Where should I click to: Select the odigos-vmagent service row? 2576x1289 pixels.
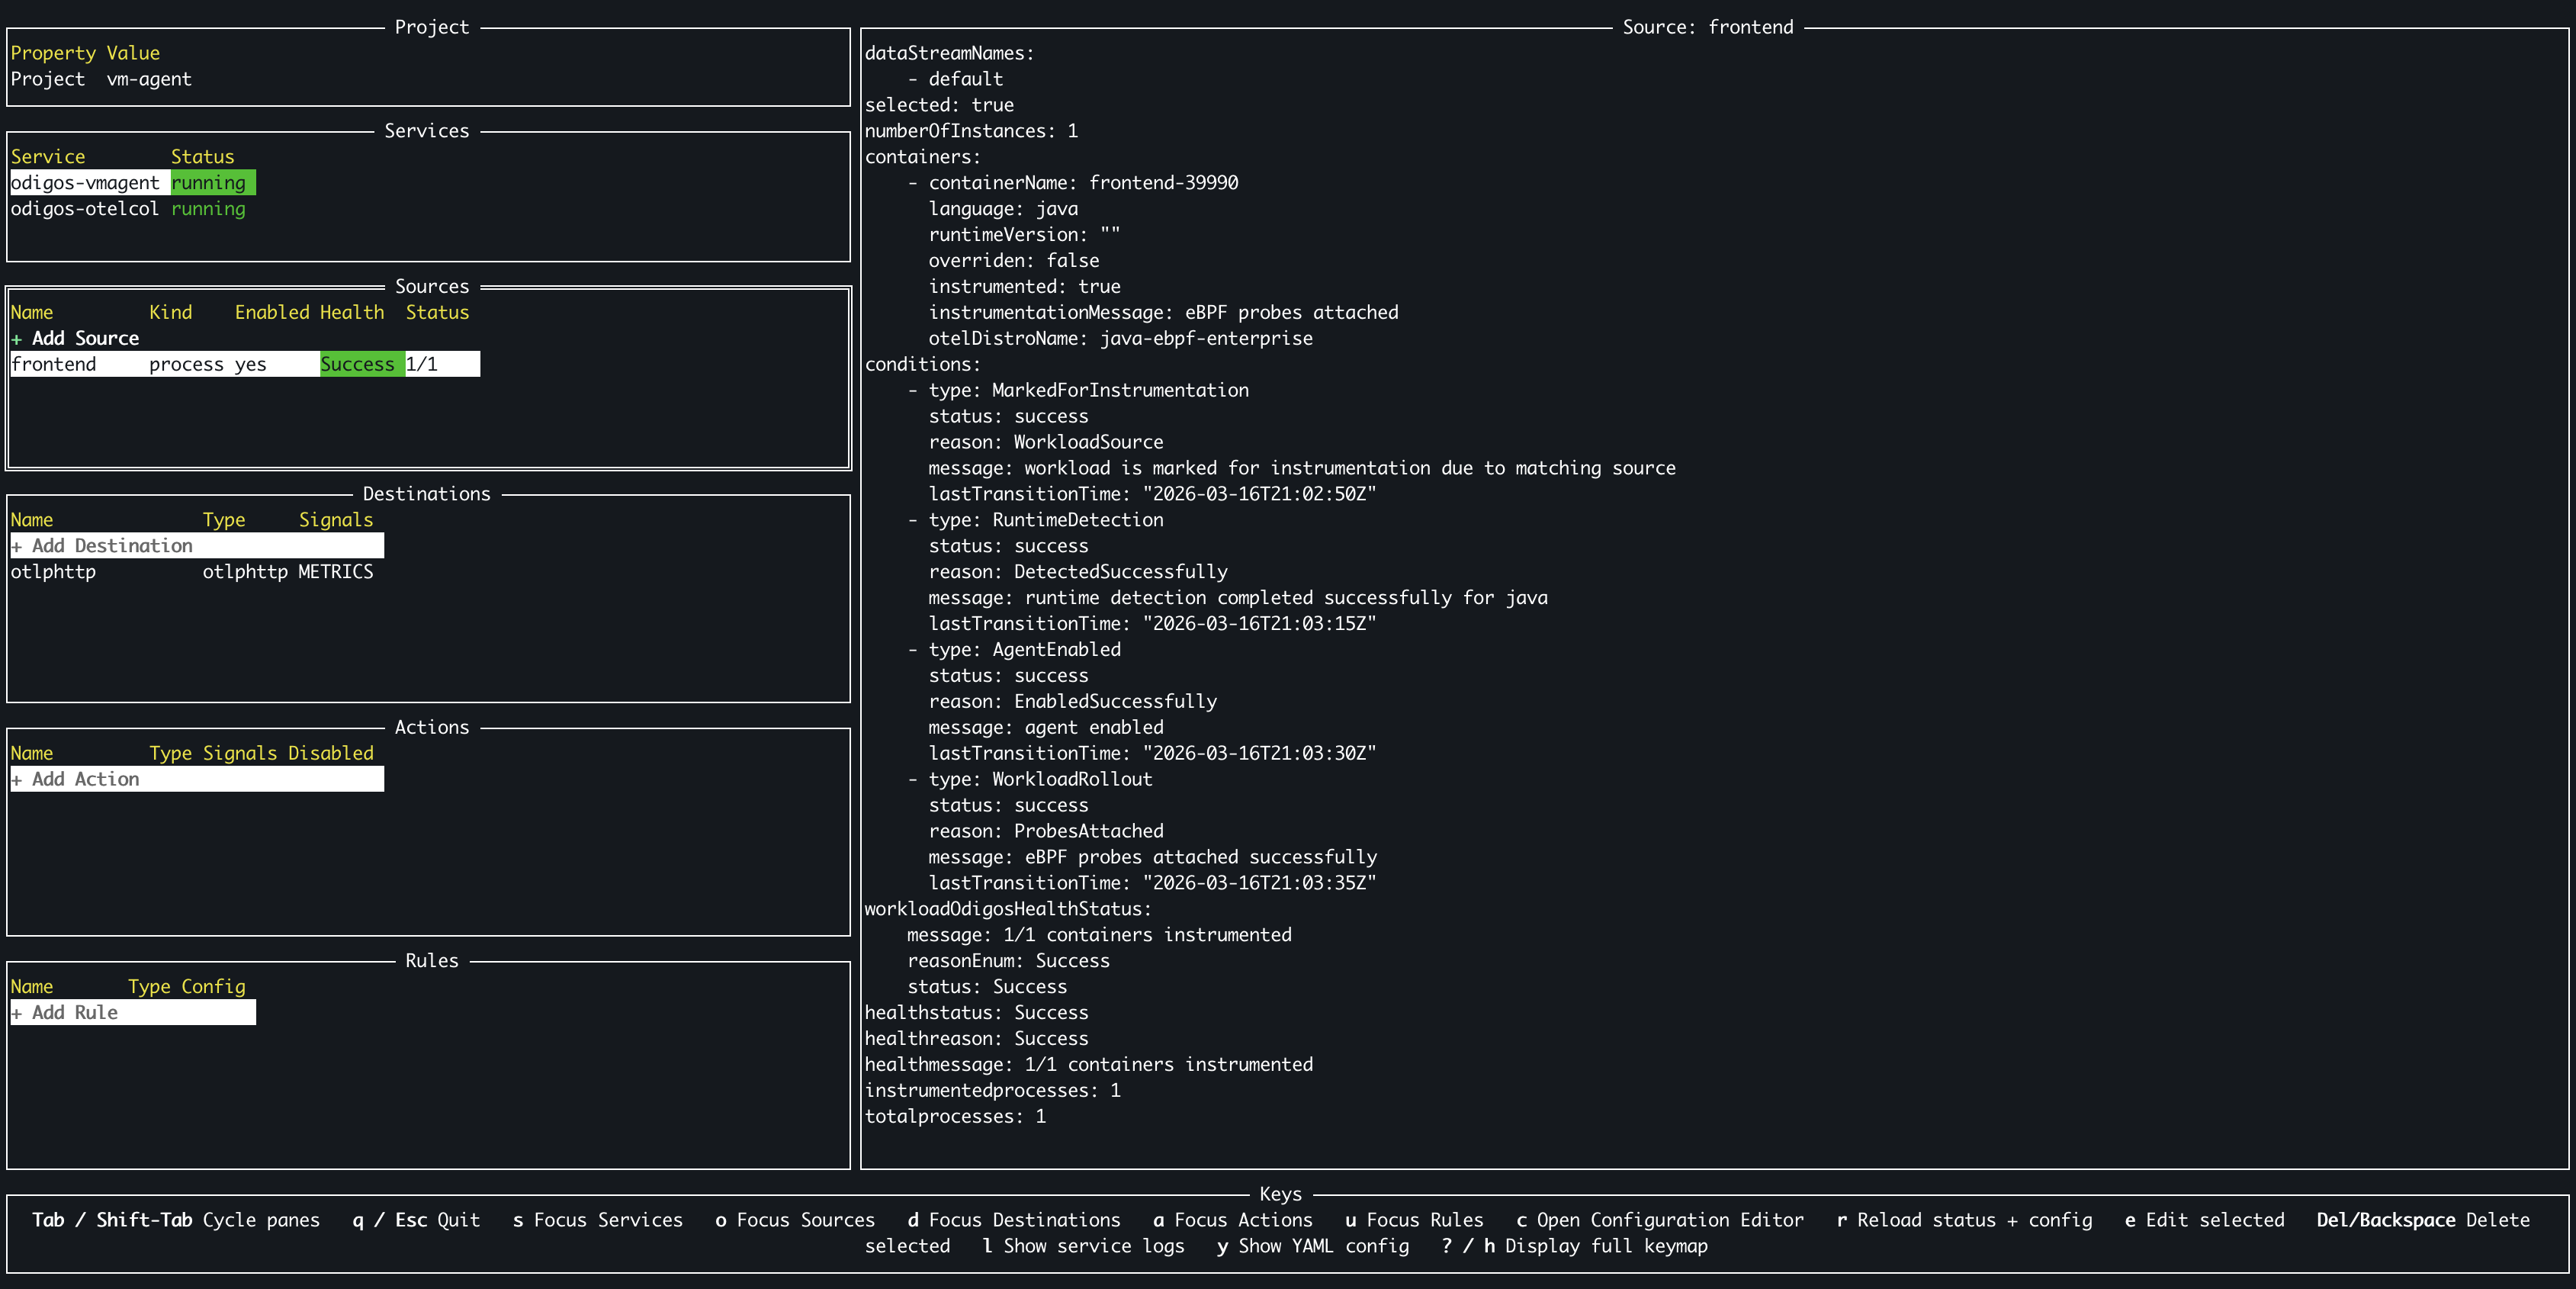(x=85, y=183)
